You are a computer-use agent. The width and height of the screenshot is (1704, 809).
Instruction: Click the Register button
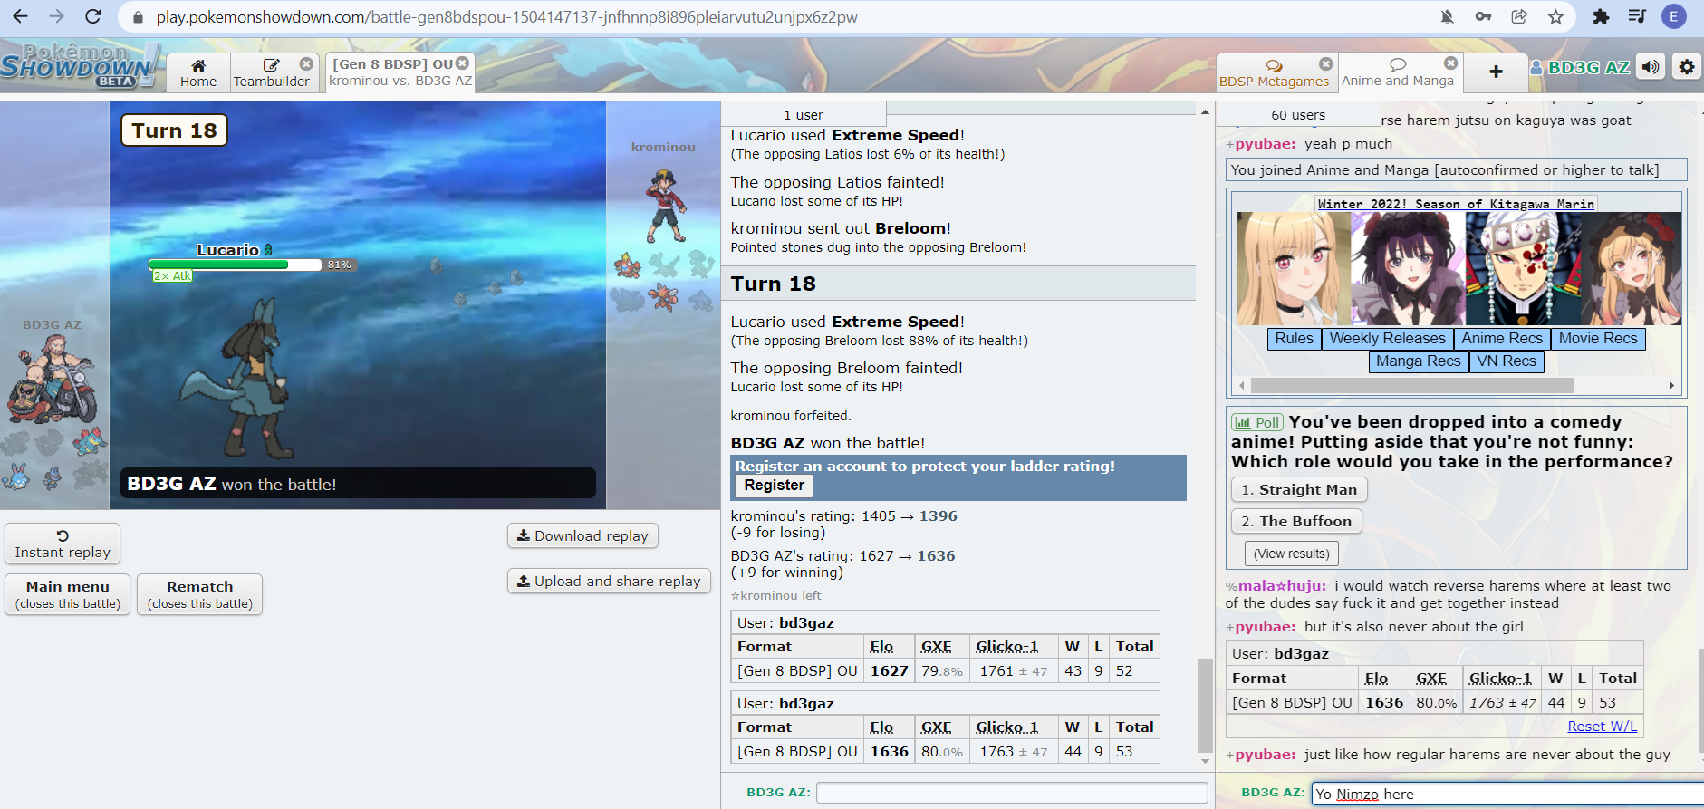click(775, 485)
